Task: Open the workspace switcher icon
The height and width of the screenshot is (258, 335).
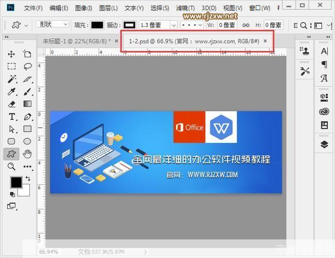Action: tap(318, 26)
